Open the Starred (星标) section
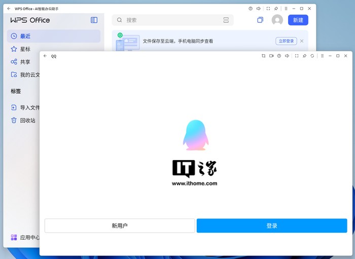The height and width of the screenshot is (259, 355). pyautogui.click(x=25, y=49)
